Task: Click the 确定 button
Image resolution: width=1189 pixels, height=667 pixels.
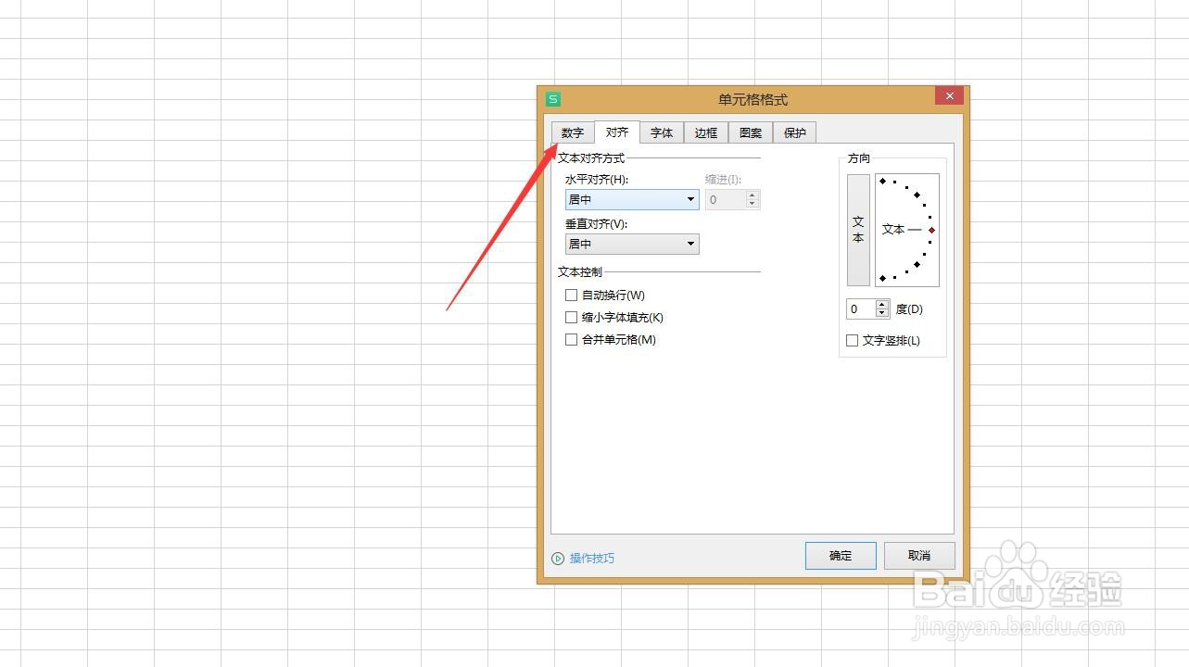Action: tap(841, 556)
